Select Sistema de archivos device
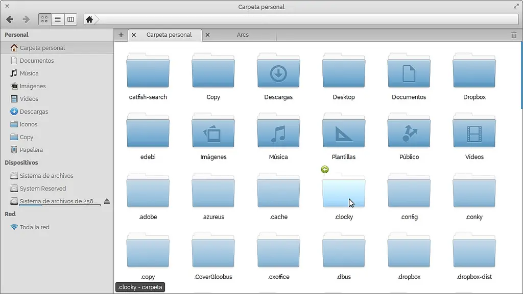This screenshot has height=294, width=523. [x=57, y=176]
